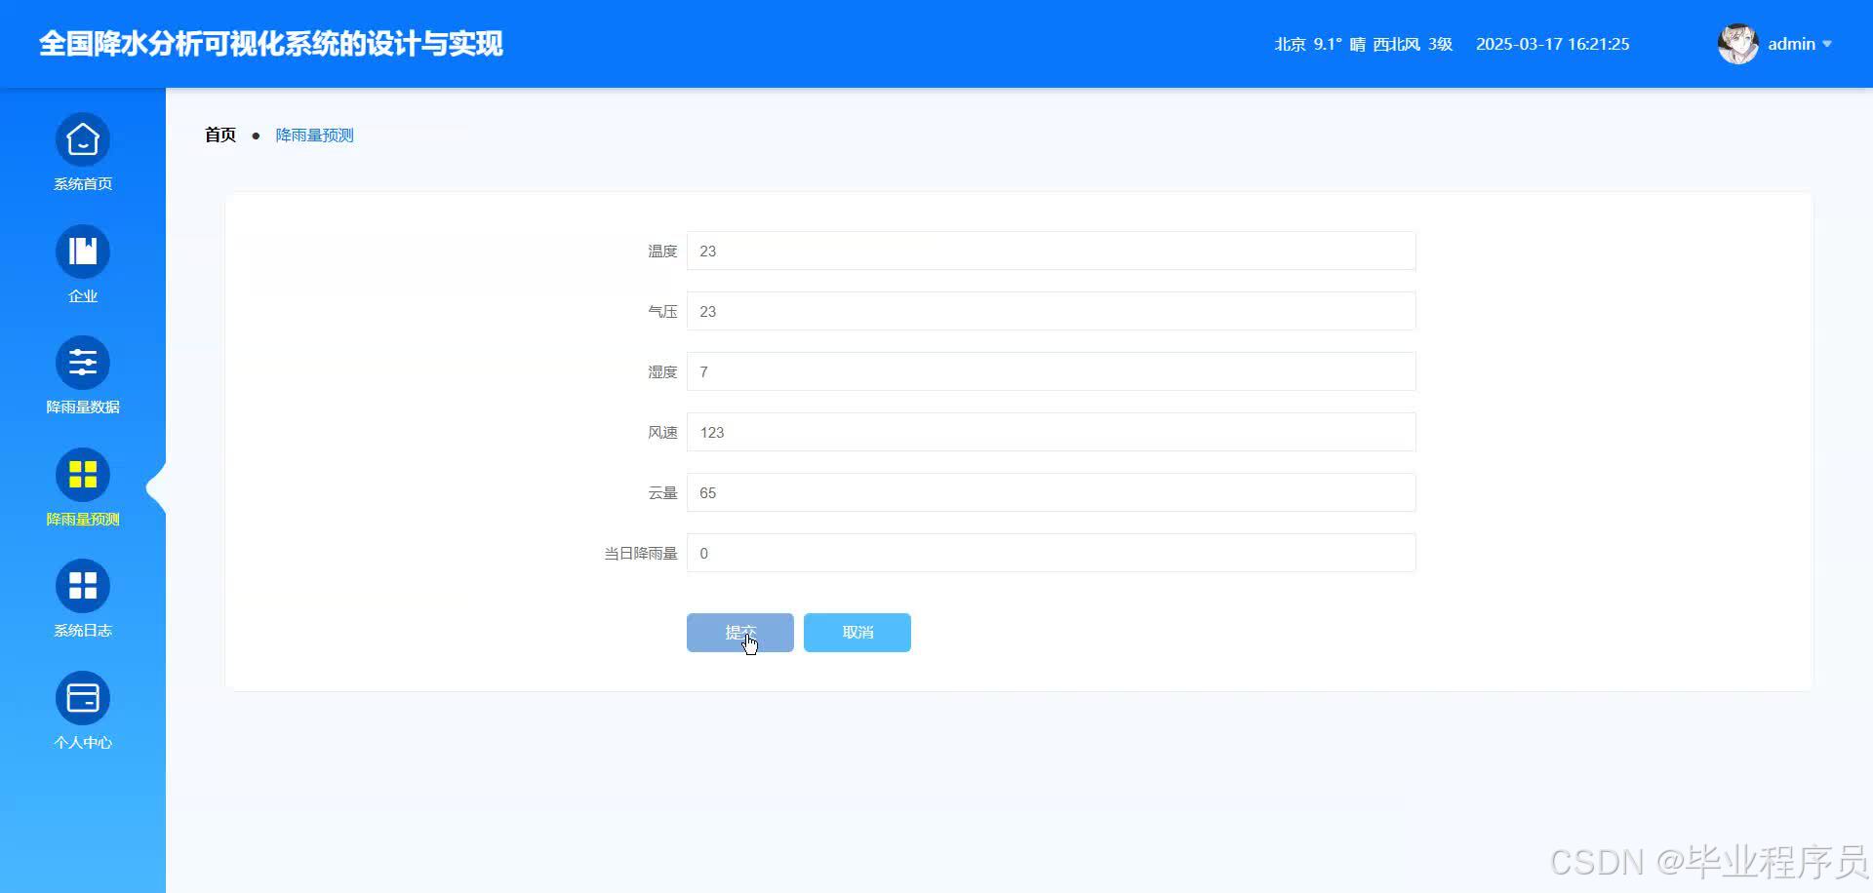Select the 降雨量预测 yellow grid icon

[83, 475]
